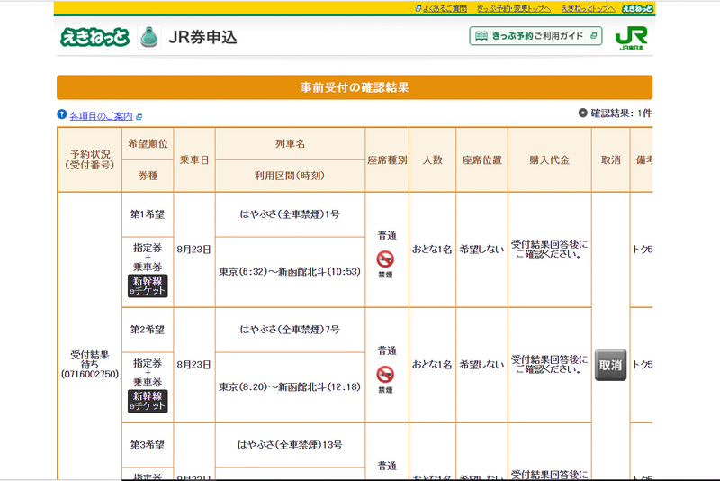This screenshot has height=481, width=720.
Task: Click the 人数 column header
Action: coord(433,159)
